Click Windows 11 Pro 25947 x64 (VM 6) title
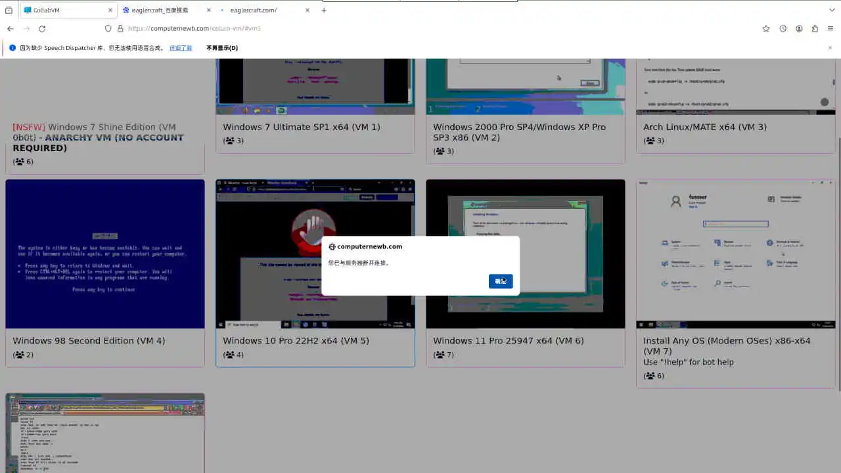 point(509,340)
